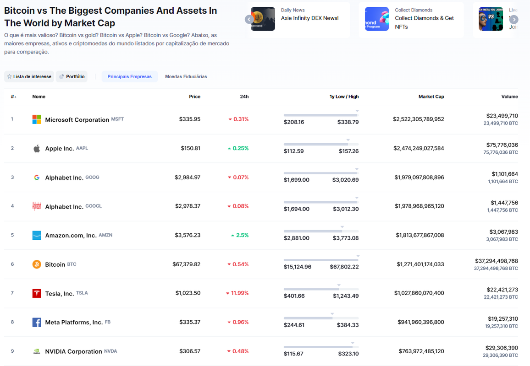Click Bitcoin price $67,379.82
The width and height of the screenshot is (530, 366).
pos(186,264)
